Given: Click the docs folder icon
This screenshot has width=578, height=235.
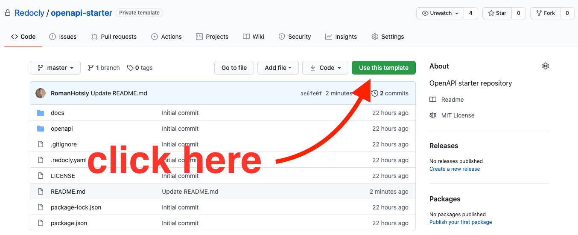Looking at the screenshot, I should (x=41, y=113).
